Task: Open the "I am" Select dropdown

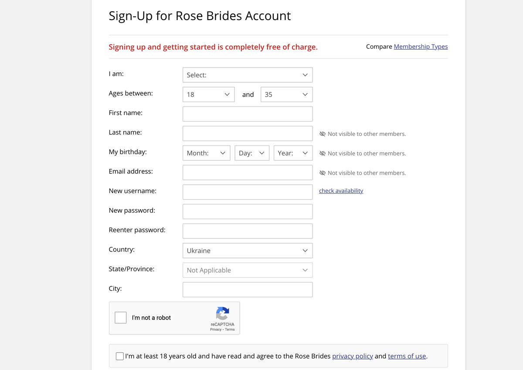Action: [x=247, y=75]
